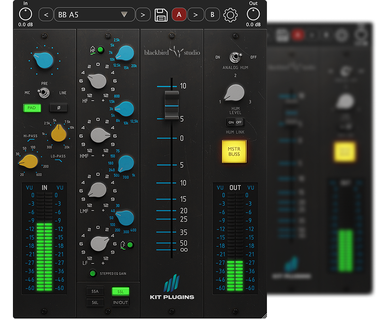Viewport: 388px width, 319px height.
Task: Click the copy A to B arrow
Action: tap(195, 15)
